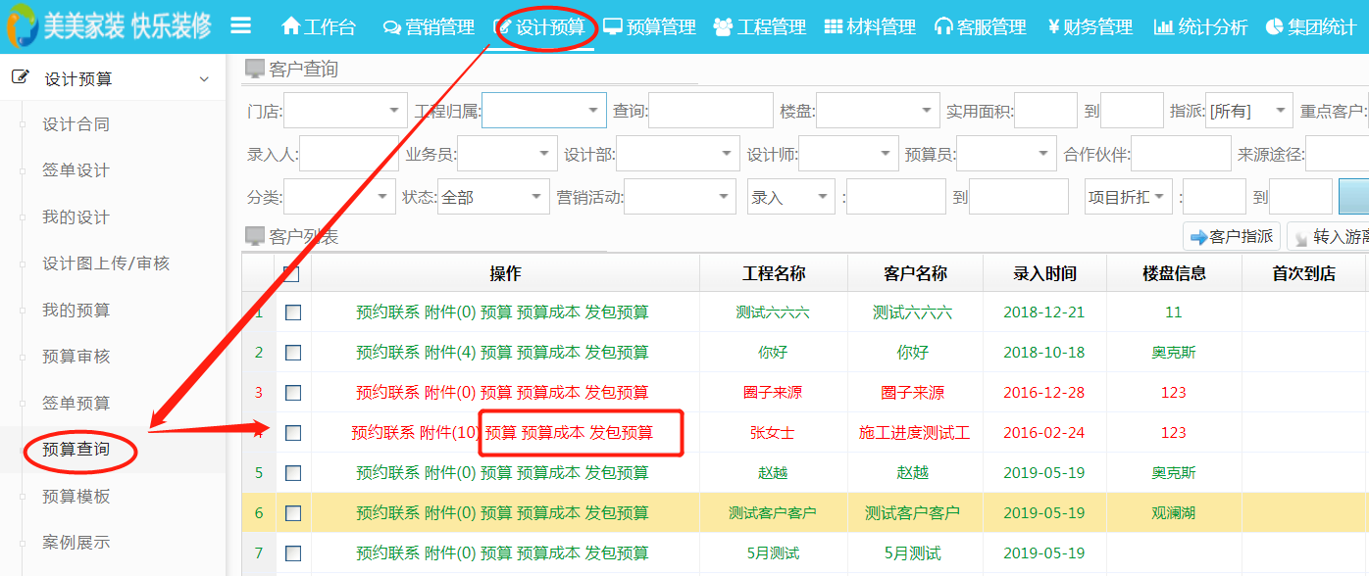Select the bar chart icon for 统计分析

(1163, 27)
